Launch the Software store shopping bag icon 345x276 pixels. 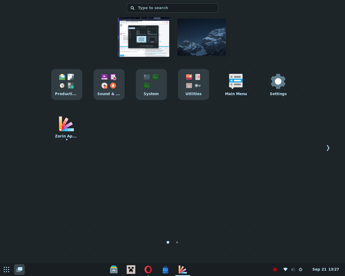165,270
